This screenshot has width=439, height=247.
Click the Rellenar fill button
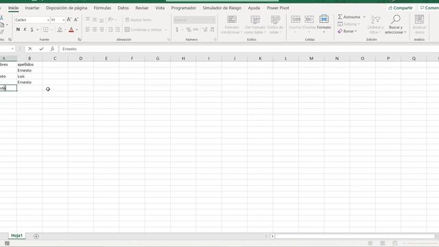click(348, 24)
